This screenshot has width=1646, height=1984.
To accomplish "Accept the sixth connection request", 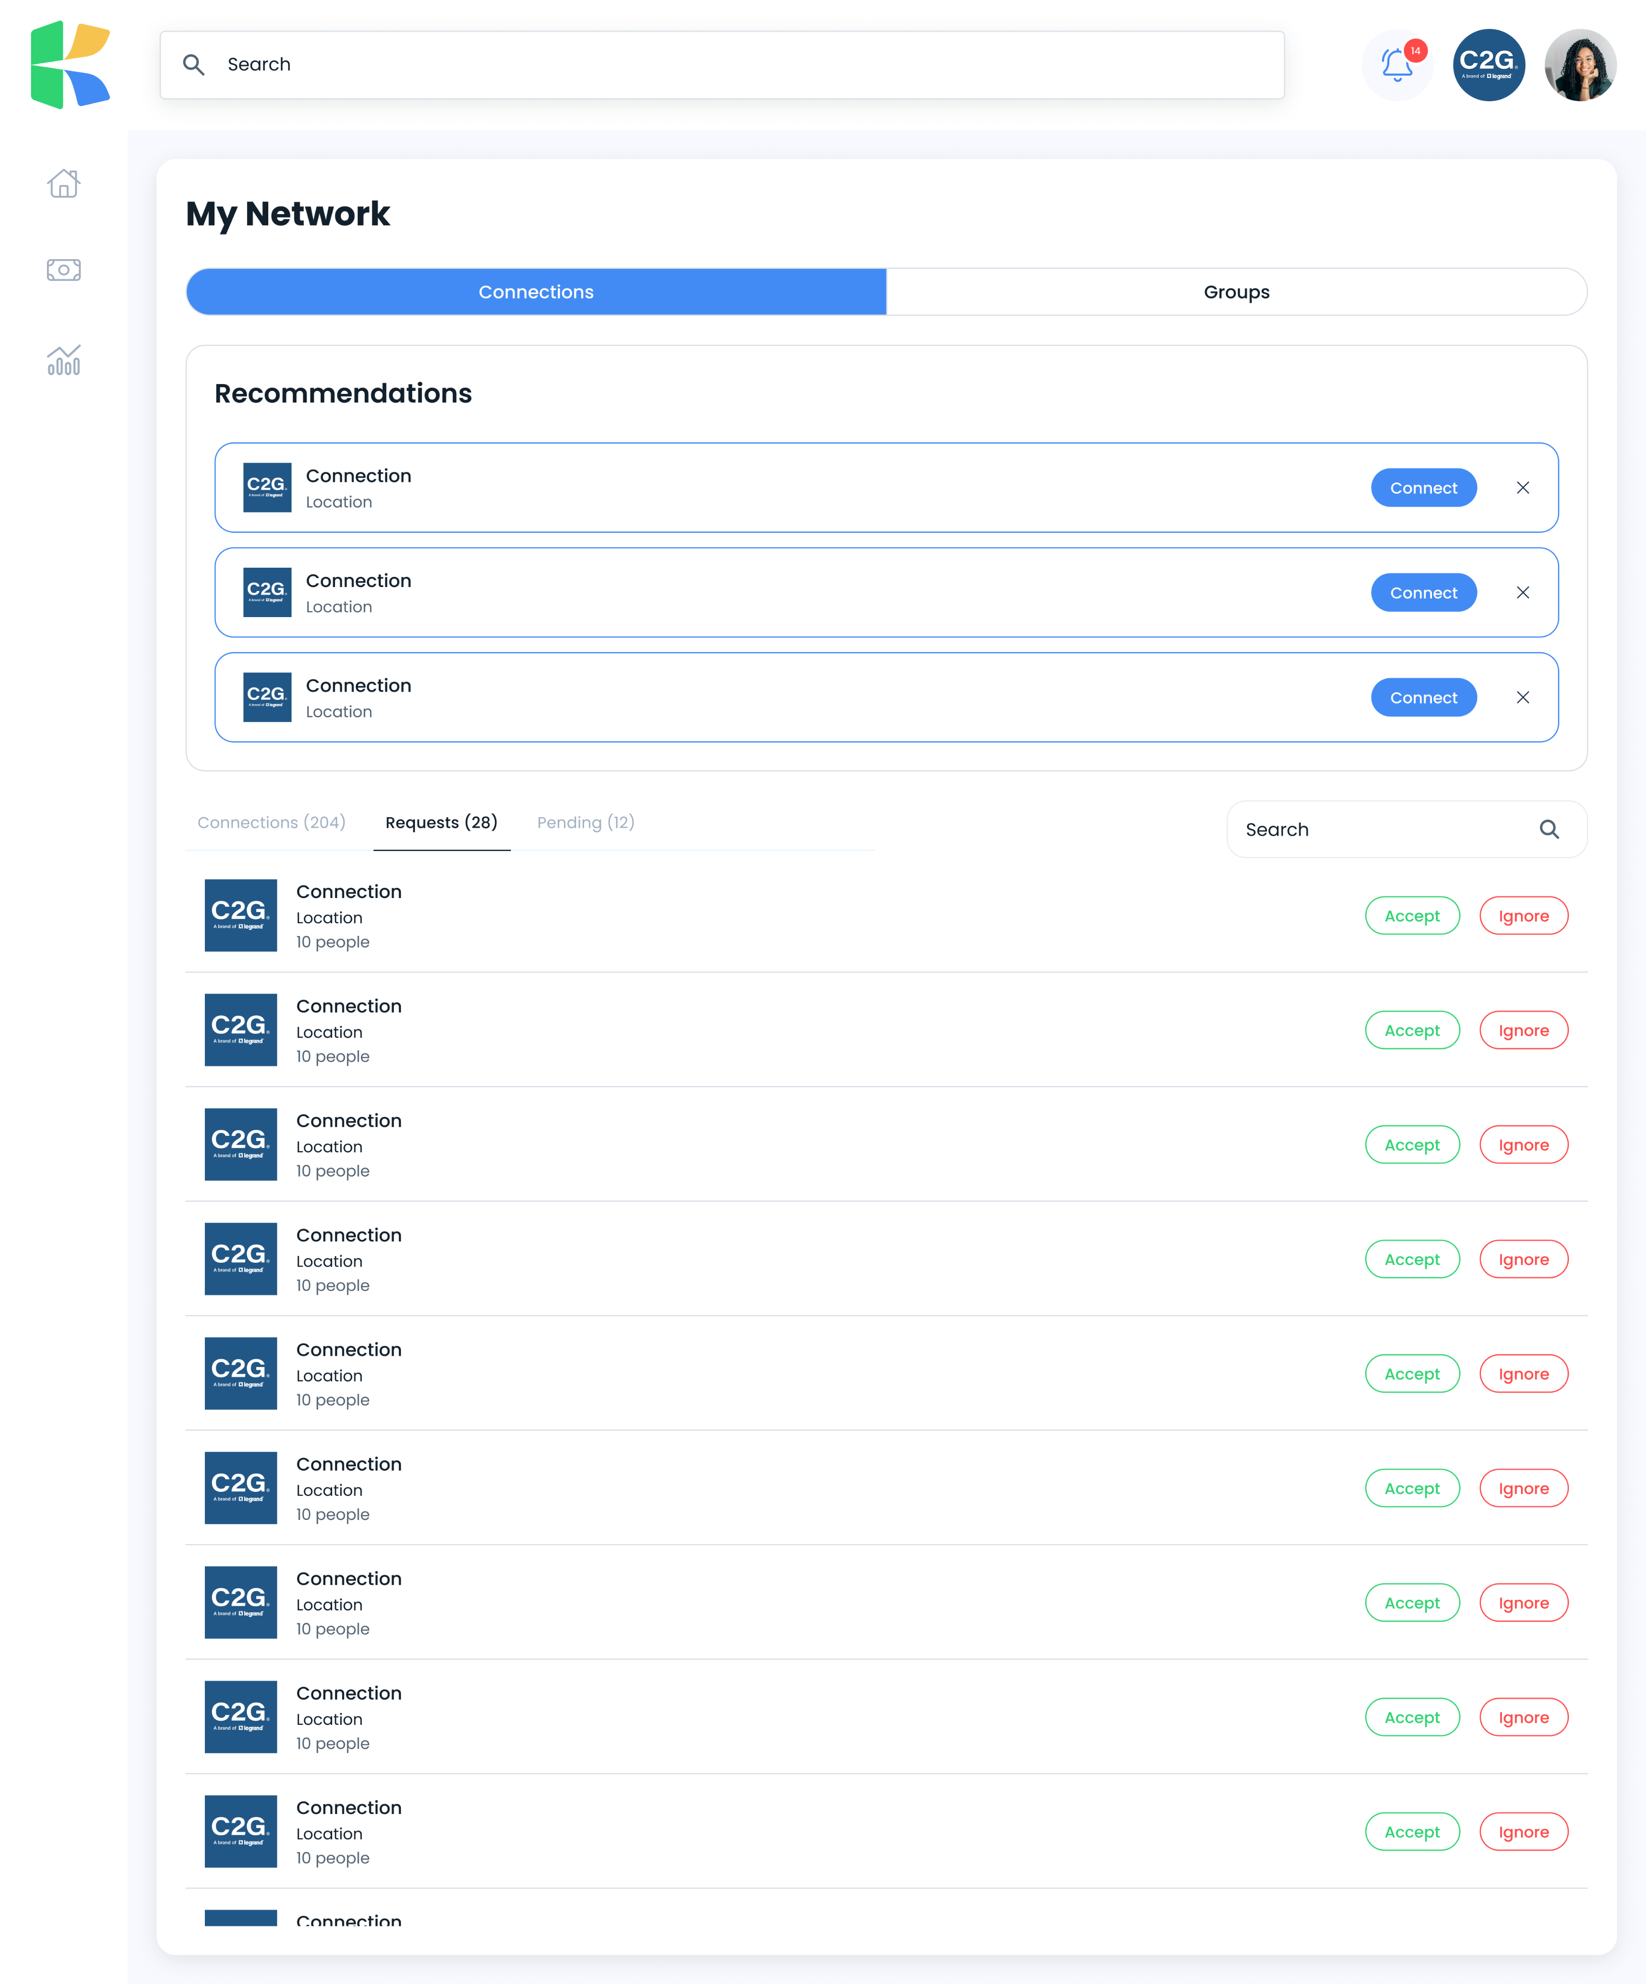I will 1412,1488.
